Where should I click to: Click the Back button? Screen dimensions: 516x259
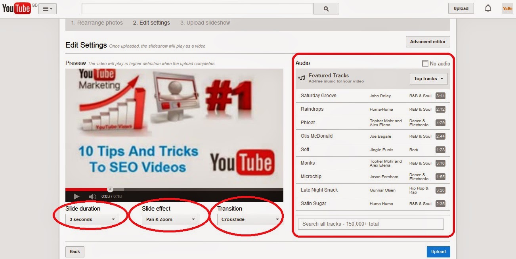tap(75, 251)
